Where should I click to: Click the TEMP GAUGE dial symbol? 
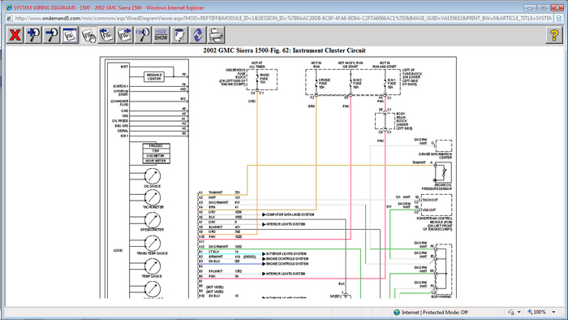pyautogui.click(x=153, y=266)
